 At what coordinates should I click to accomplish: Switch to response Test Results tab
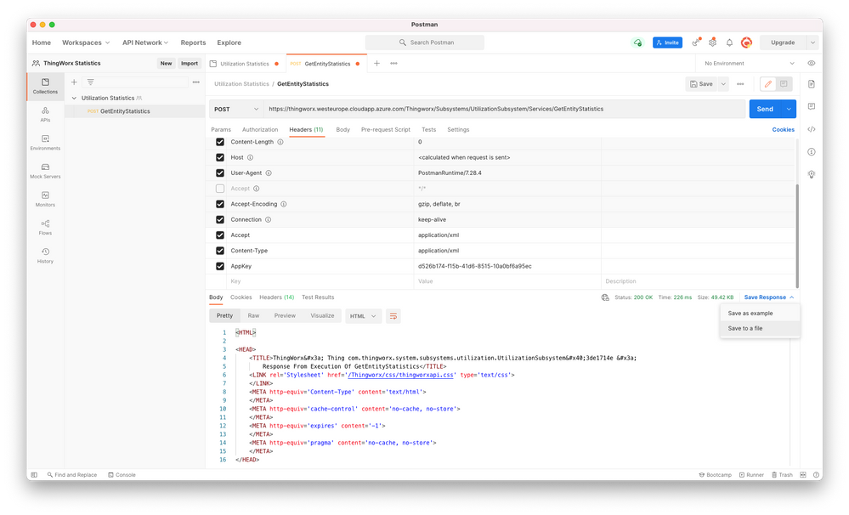point(318,297)
